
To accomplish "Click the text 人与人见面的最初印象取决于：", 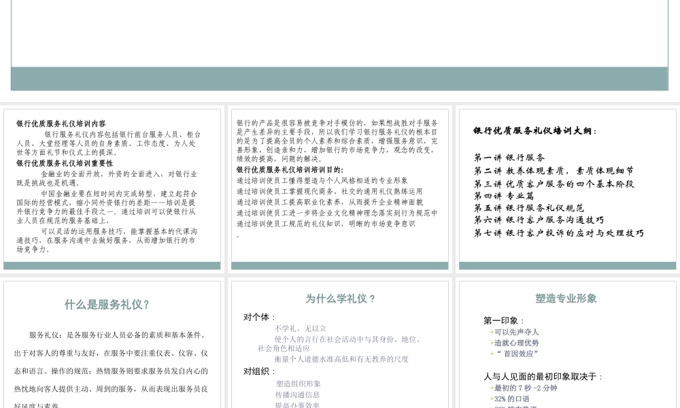I will tap(543, 377).
